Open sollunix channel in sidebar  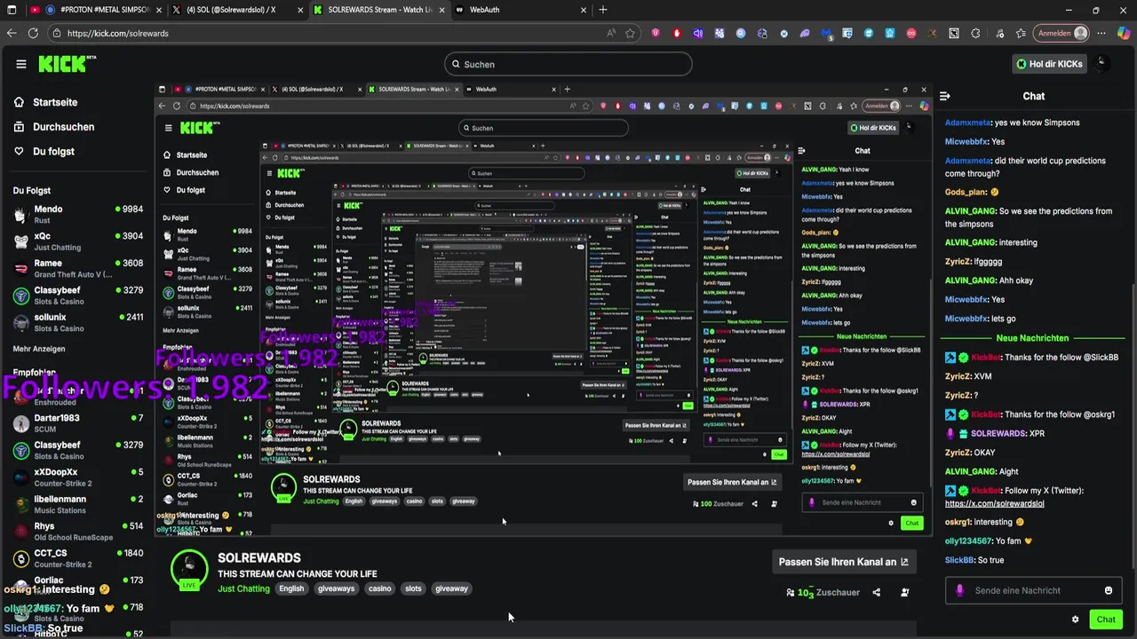77,322
